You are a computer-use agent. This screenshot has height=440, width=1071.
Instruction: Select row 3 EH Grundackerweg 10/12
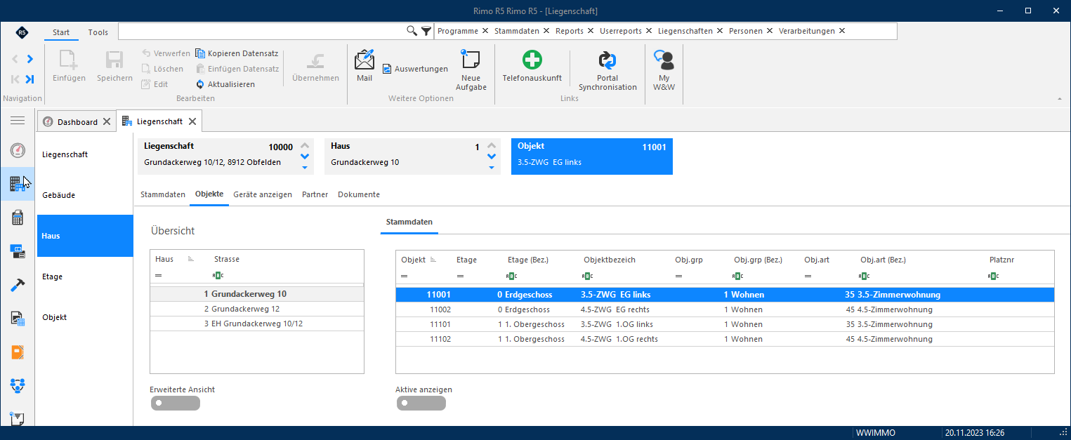(257, 324)
